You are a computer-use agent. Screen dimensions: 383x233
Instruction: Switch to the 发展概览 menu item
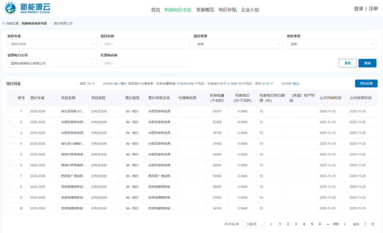[x=205, y=10]
